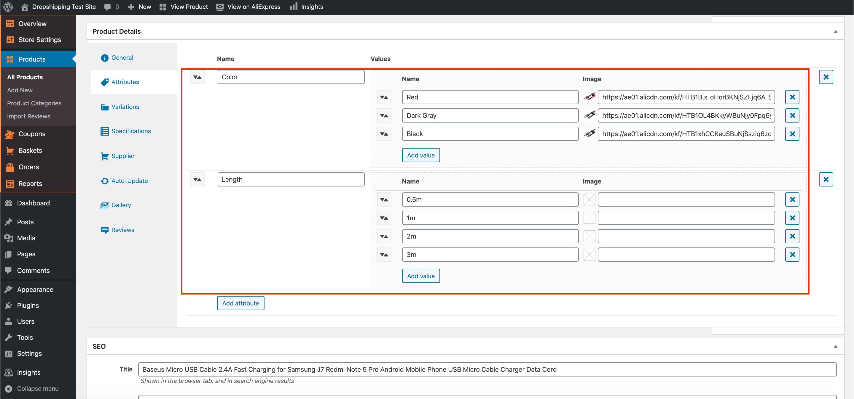Click WordPress logo in admin bar
This screenshot has width=854, height=399.
pyautogui.click(x=8, y=7)
